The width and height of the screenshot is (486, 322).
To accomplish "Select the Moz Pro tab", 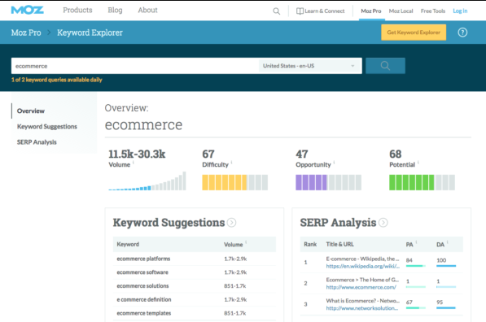I will pos(371,11).
